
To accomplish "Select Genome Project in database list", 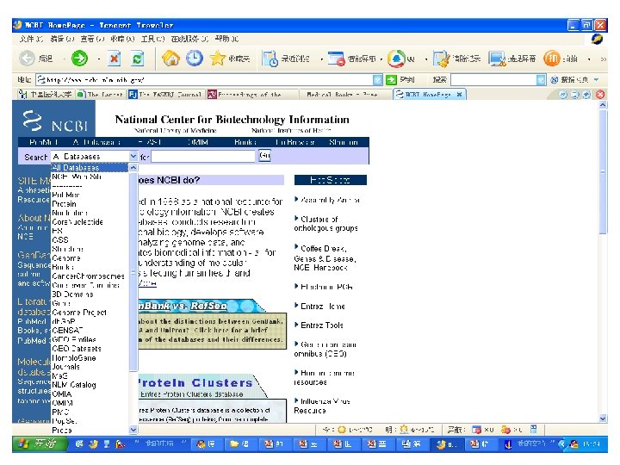I will point(90,313).
